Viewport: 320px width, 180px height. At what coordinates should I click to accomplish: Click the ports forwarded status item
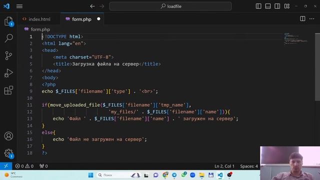click(x=43, y=166)
